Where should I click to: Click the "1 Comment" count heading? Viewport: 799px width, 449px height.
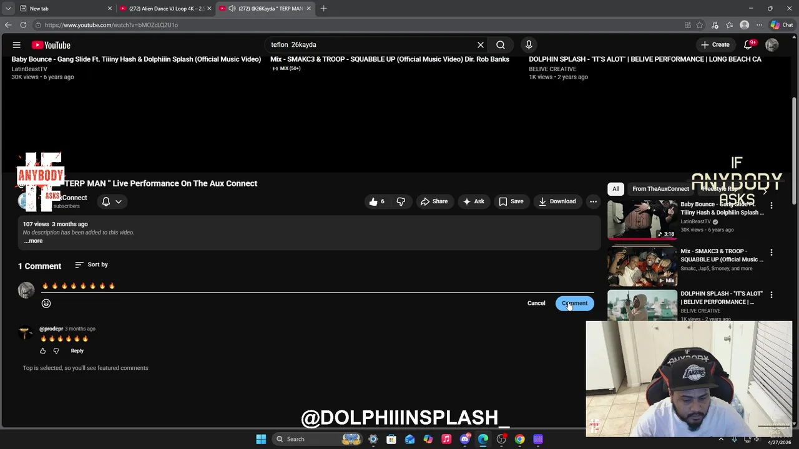tap(39, 266)
